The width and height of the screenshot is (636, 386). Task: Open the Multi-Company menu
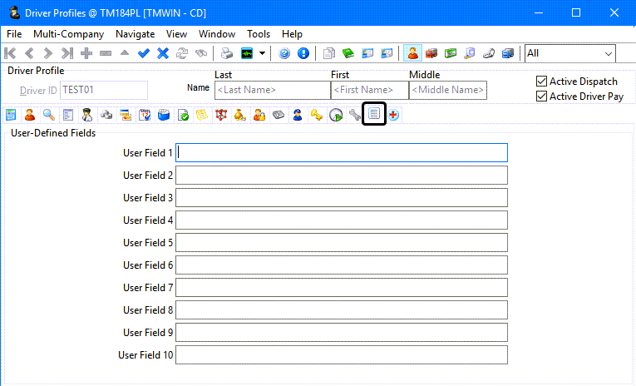pyautogui.click(x=68, y=34)
